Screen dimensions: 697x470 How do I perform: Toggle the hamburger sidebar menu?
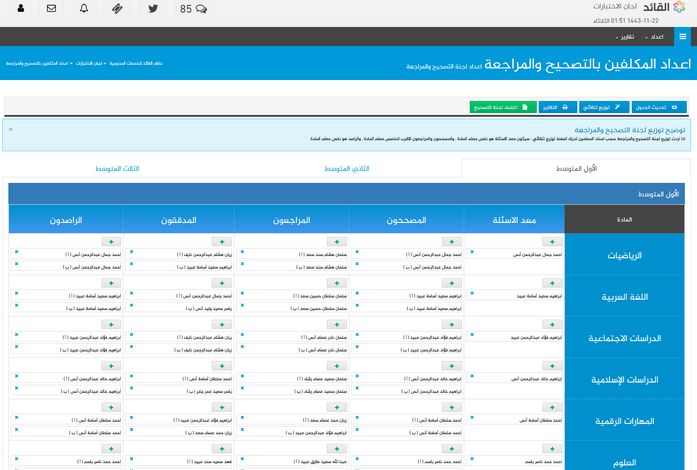(683, 37)
